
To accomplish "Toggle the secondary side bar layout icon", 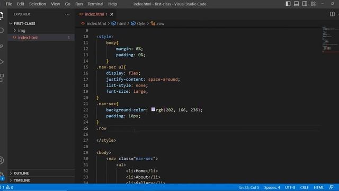I will click(305, 4).
